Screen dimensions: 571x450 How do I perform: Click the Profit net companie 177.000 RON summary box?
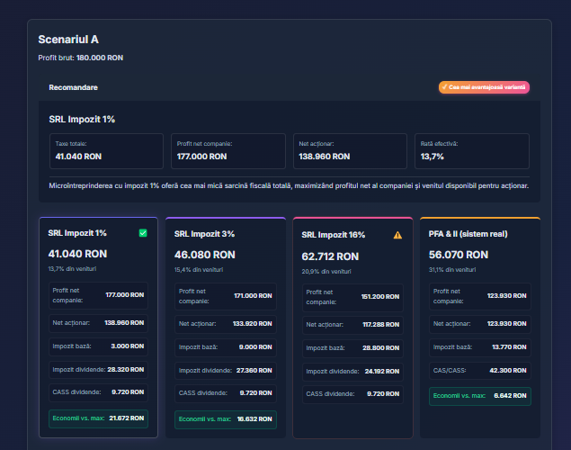click(x=228, y=151)
